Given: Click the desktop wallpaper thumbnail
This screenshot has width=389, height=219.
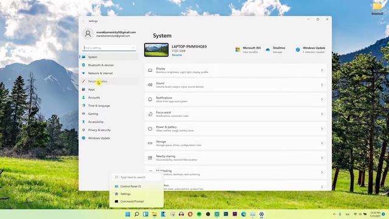Looking at the screenshot, I should pyautogui.click(x=156, y=50).
